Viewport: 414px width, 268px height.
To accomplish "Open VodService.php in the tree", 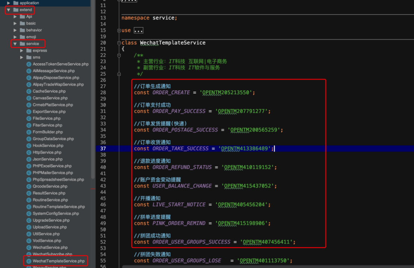I will coord(47,241).
